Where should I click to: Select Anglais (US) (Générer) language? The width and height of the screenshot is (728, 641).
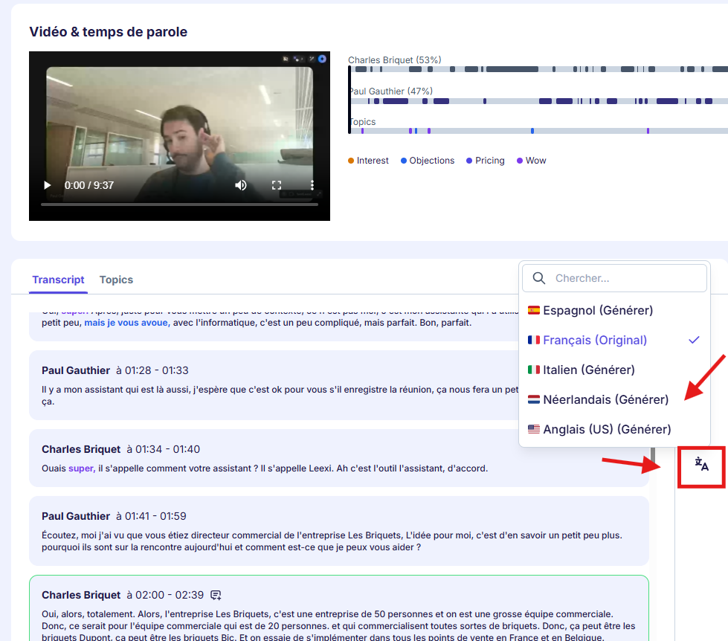pos(614,429)
